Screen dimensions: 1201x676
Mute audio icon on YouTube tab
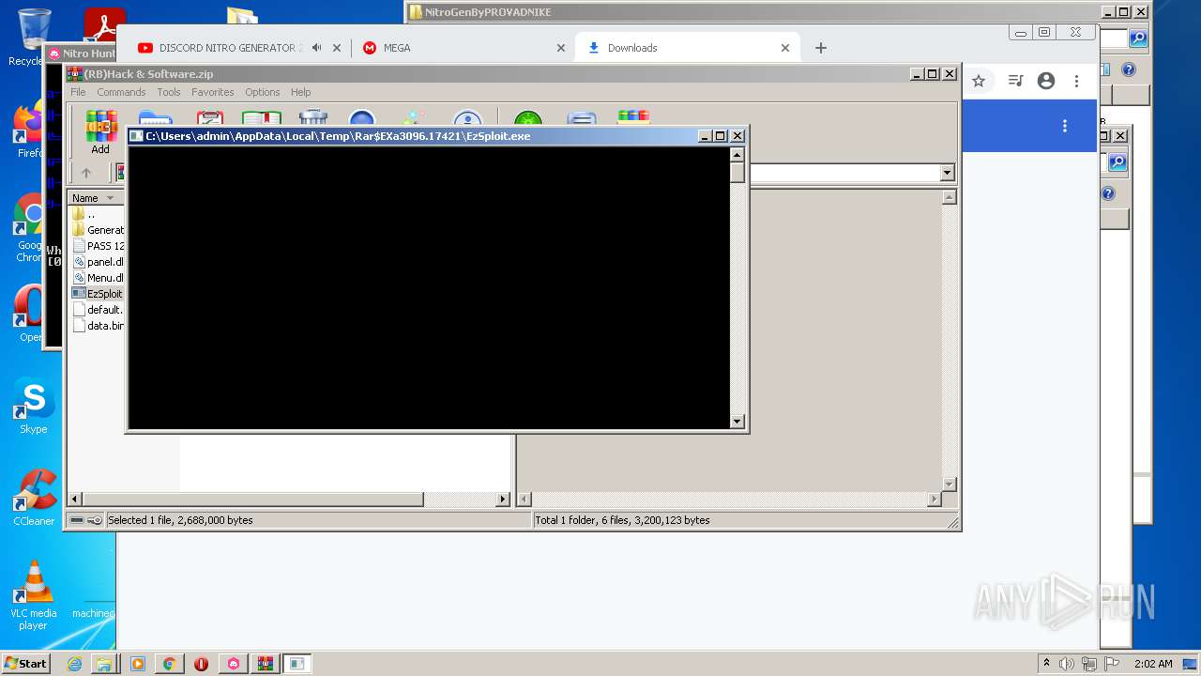point(317,48)
